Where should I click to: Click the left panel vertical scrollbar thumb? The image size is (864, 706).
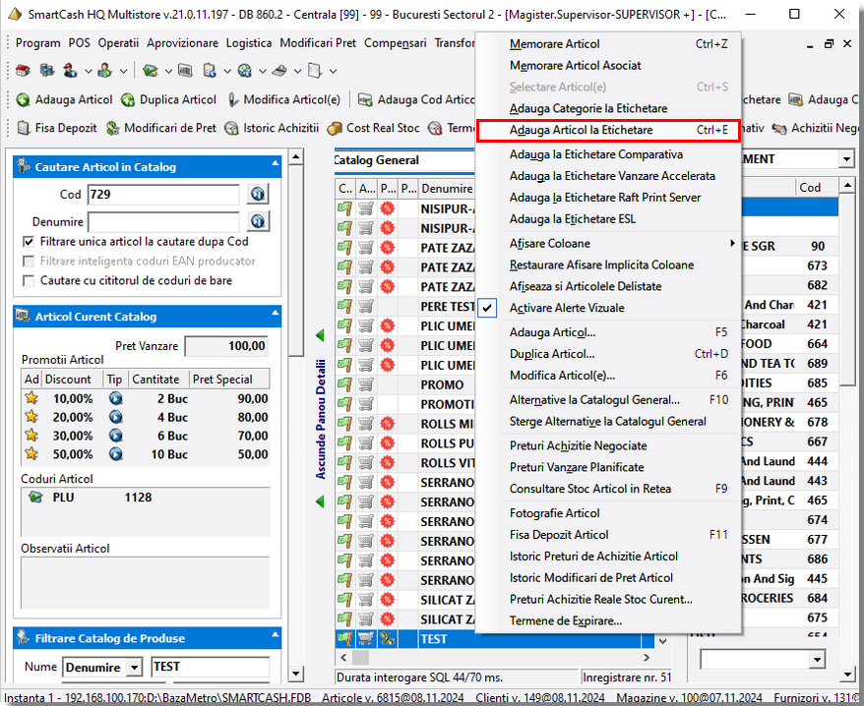pyautogui.click(x=296, y=261)
